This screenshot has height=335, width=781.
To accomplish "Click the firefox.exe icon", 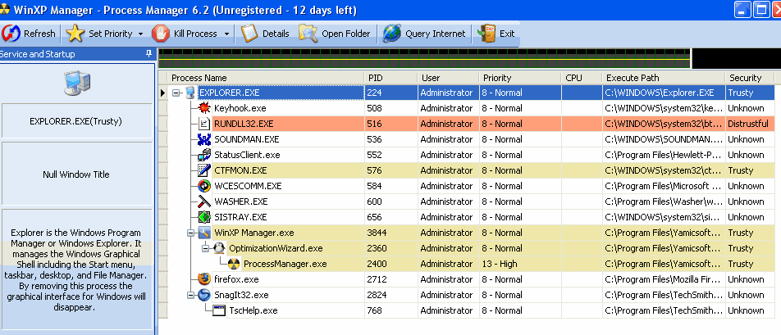I will (204, 278).
